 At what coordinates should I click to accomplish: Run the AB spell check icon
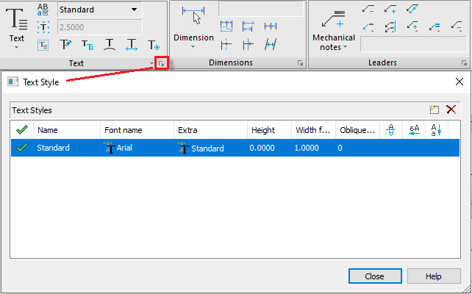point(43,10)
